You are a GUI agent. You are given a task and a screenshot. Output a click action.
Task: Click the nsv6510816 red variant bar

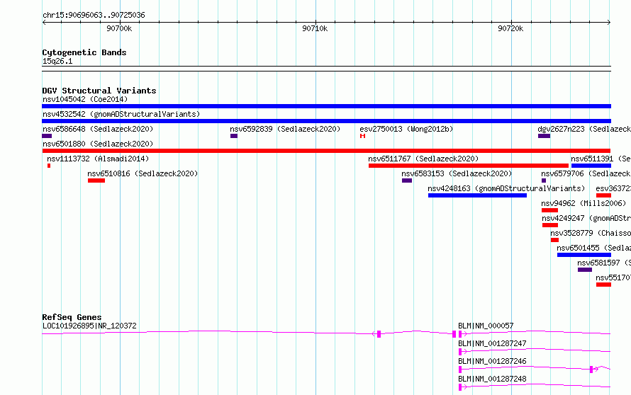96,181
